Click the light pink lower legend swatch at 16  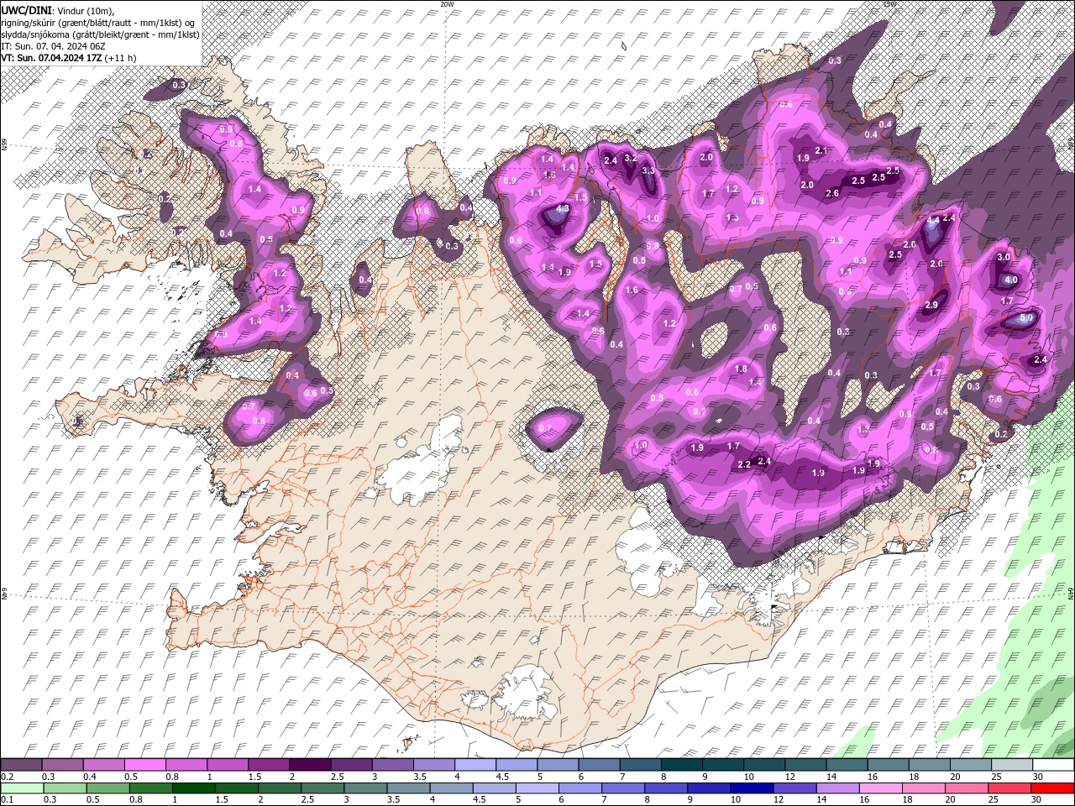pos(880,788)
